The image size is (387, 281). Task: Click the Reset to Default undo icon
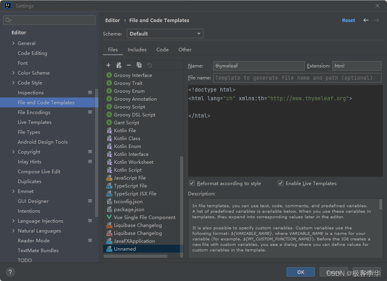click(x=150, y=65)
